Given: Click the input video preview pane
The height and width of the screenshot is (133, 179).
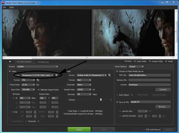Looking at the screenshot, I should coord(47,33).
